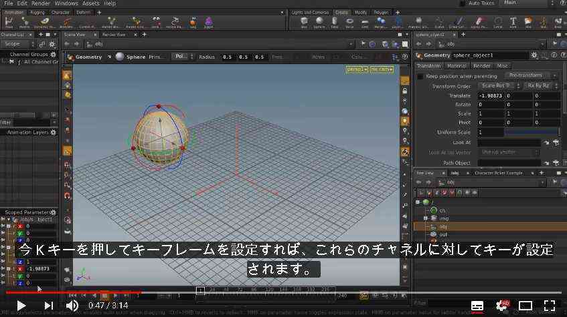Open Animation Layers gear menu
This screenshot has height=317, width=567.
pyautogui.click(x=53, y=132)
